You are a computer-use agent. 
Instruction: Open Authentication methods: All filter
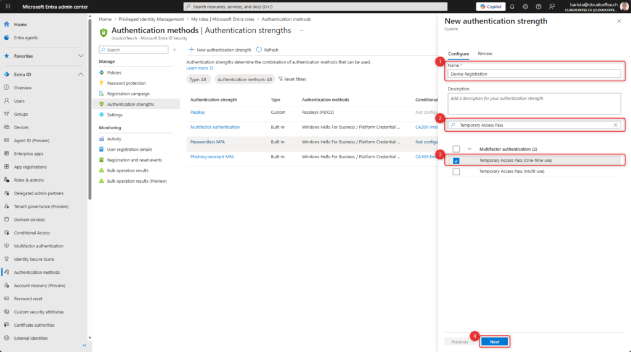pos(244,79)
